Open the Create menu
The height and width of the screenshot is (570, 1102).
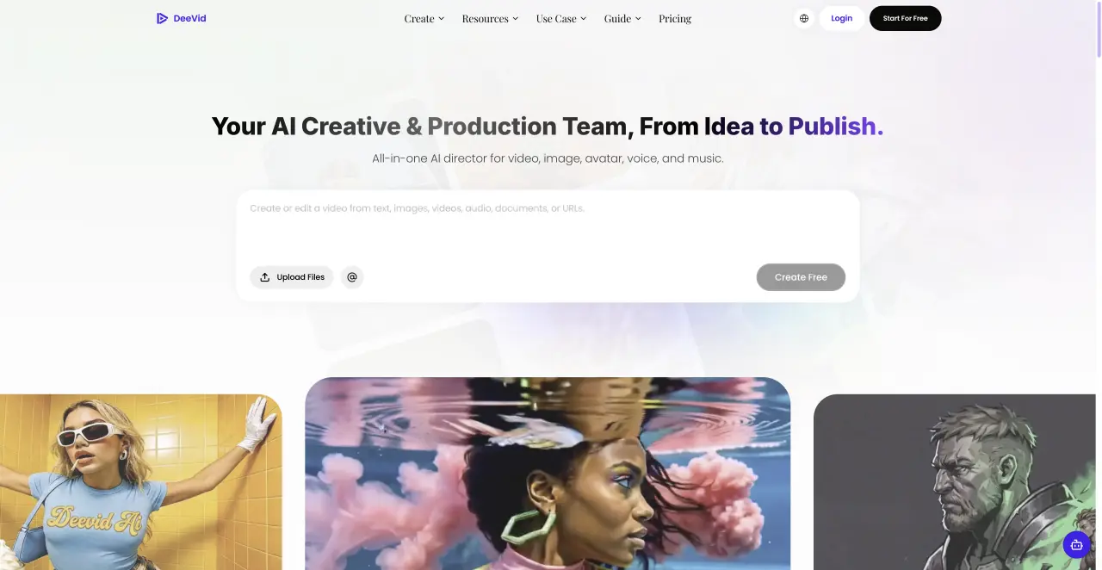click(424, 18)
